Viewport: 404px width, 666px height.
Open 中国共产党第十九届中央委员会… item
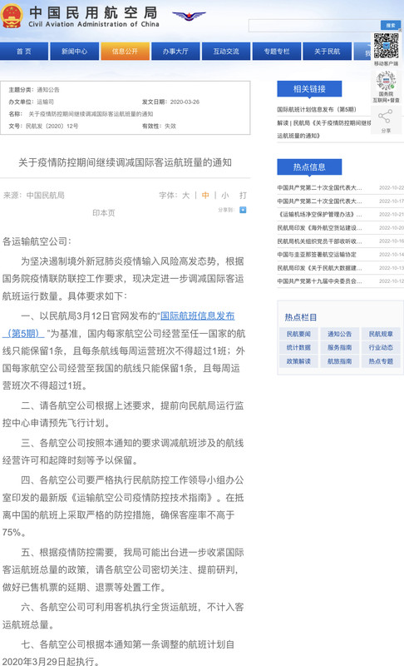coord(319,281)
